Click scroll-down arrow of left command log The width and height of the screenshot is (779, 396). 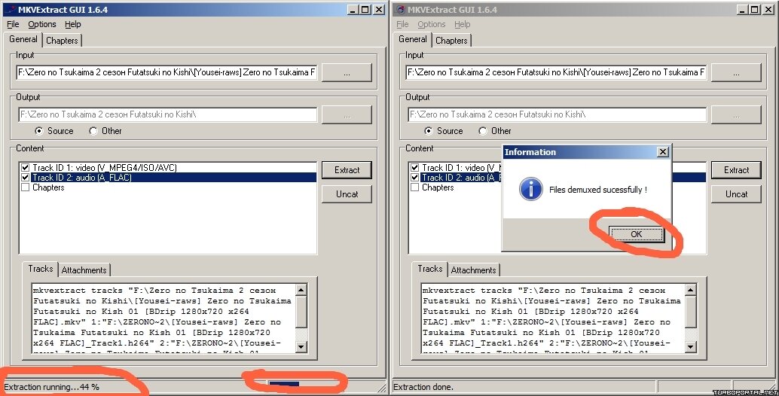[301, 347]
